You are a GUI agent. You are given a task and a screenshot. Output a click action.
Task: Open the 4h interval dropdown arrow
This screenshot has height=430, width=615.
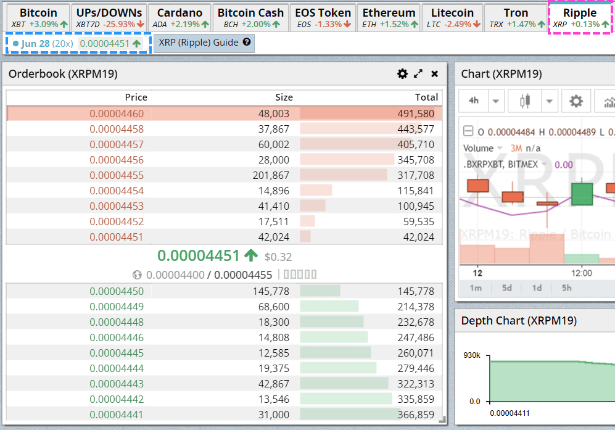[496, 101]
